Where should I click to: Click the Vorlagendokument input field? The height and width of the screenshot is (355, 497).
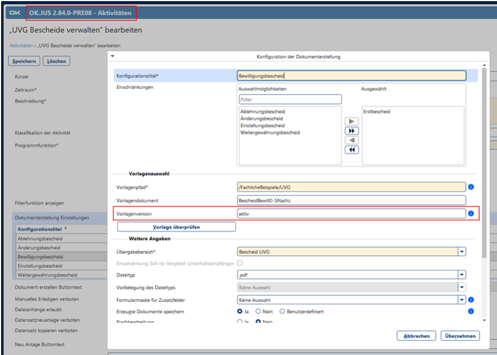click(351, 200)
